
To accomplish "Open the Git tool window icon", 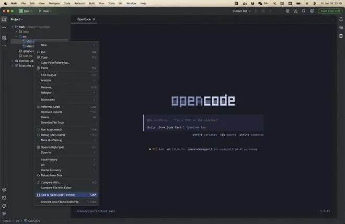I will click(4, 214).
